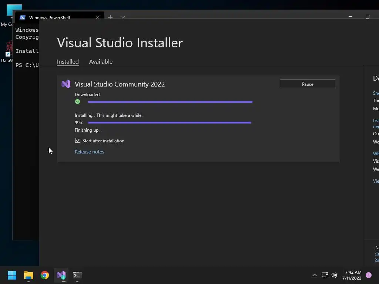379x284 pixels.
Task: Click the green Downloaded checkmark icon
Action: pyautogui.click(x=78, y=102)
